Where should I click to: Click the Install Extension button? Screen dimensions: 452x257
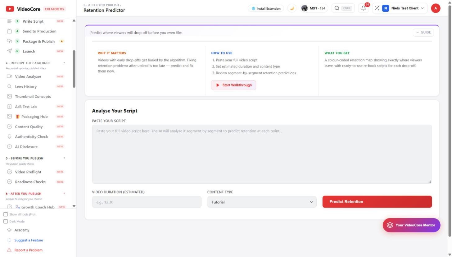(x=266, y=8)
